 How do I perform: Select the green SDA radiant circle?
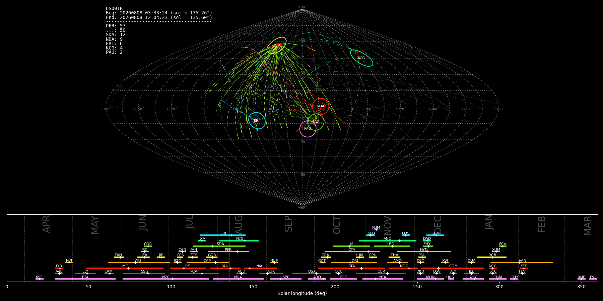(x=316, y=122)
